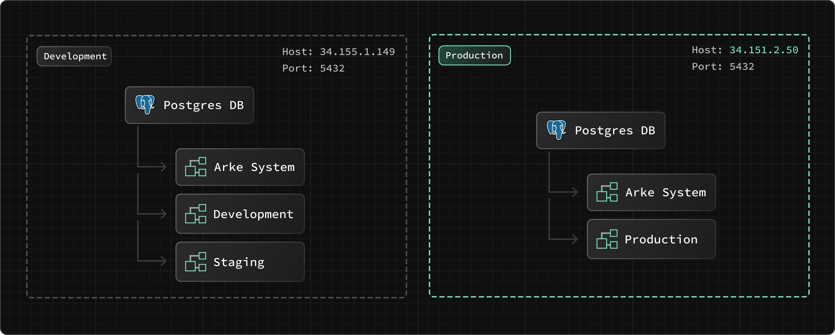
Task: Click the host address 34.151.2.50
Action: tap(764, 49)
